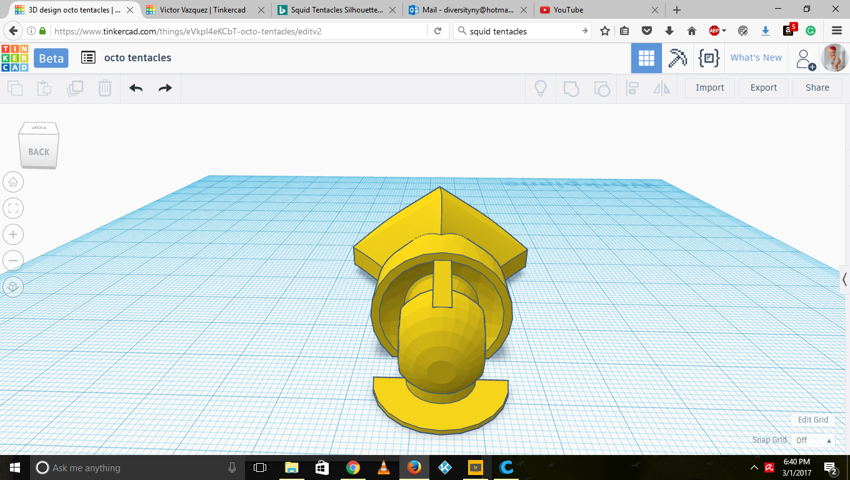Open Task View on the taskbar
The height and width of the screenshot is (480, 850).
pos(260,467)
